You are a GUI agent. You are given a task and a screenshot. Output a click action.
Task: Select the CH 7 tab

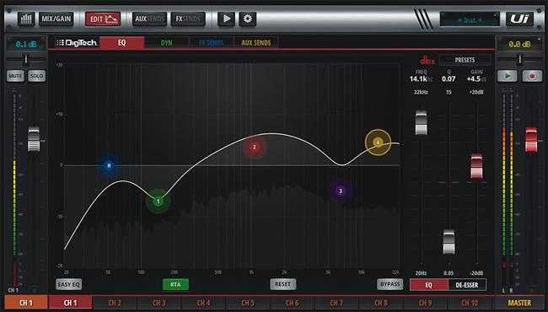click(x=336, y=303)
